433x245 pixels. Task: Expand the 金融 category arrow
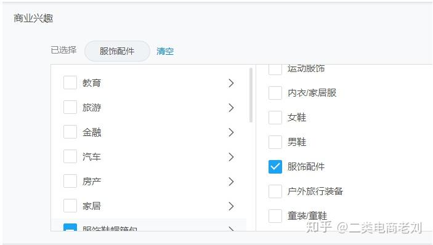pyautogui.click(x=232, y=132)
